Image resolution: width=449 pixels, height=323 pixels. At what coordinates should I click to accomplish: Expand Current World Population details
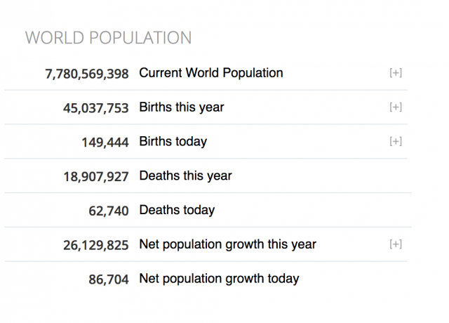tap(396, 73)
